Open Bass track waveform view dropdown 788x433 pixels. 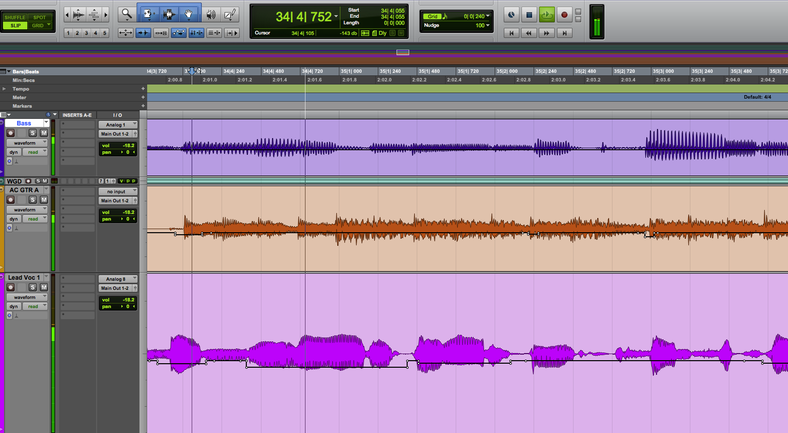coord(27,143)
